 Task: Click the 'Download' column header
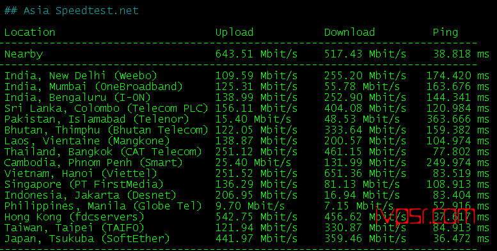[x=349, y=33]
